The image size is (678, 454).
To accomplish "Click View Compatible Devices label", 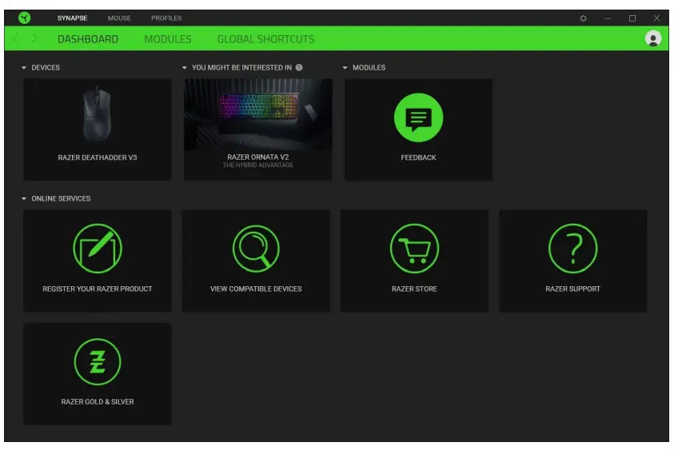I will (x=256, y=289).
